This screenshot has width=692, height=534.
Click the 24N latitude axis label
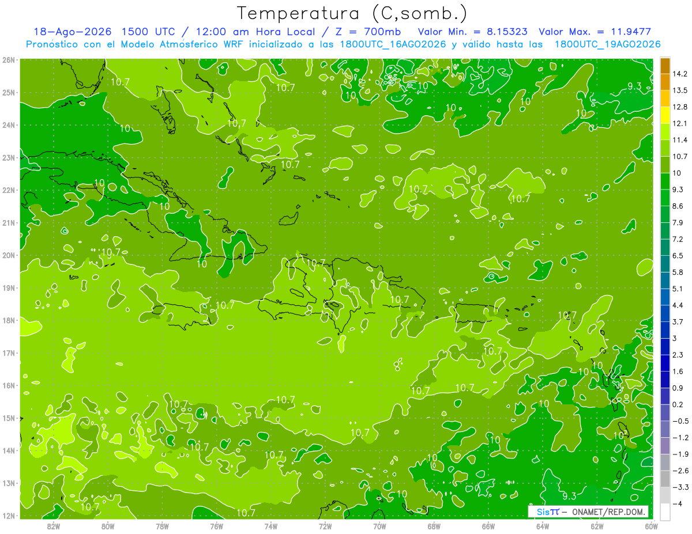(x=9, y=125)
